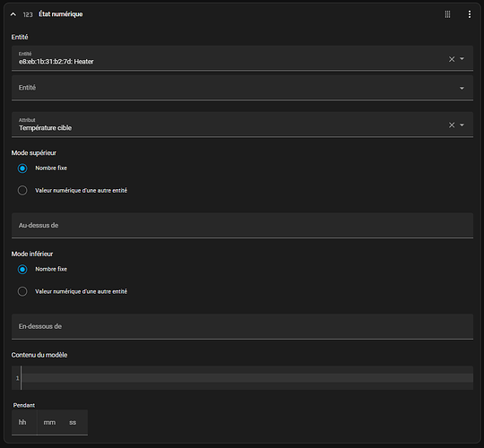The image size is (484, 448).
Task: Clear the Température cible attribute
Action: (x=452, y=125)
